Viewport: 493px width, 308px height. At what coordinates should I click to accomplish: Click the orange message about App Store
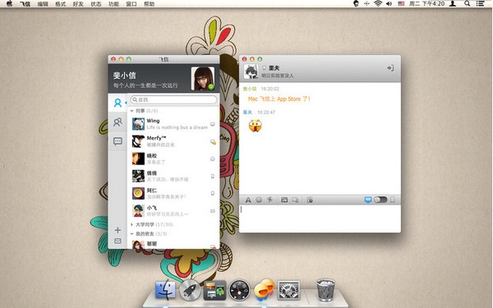[279, 99]
